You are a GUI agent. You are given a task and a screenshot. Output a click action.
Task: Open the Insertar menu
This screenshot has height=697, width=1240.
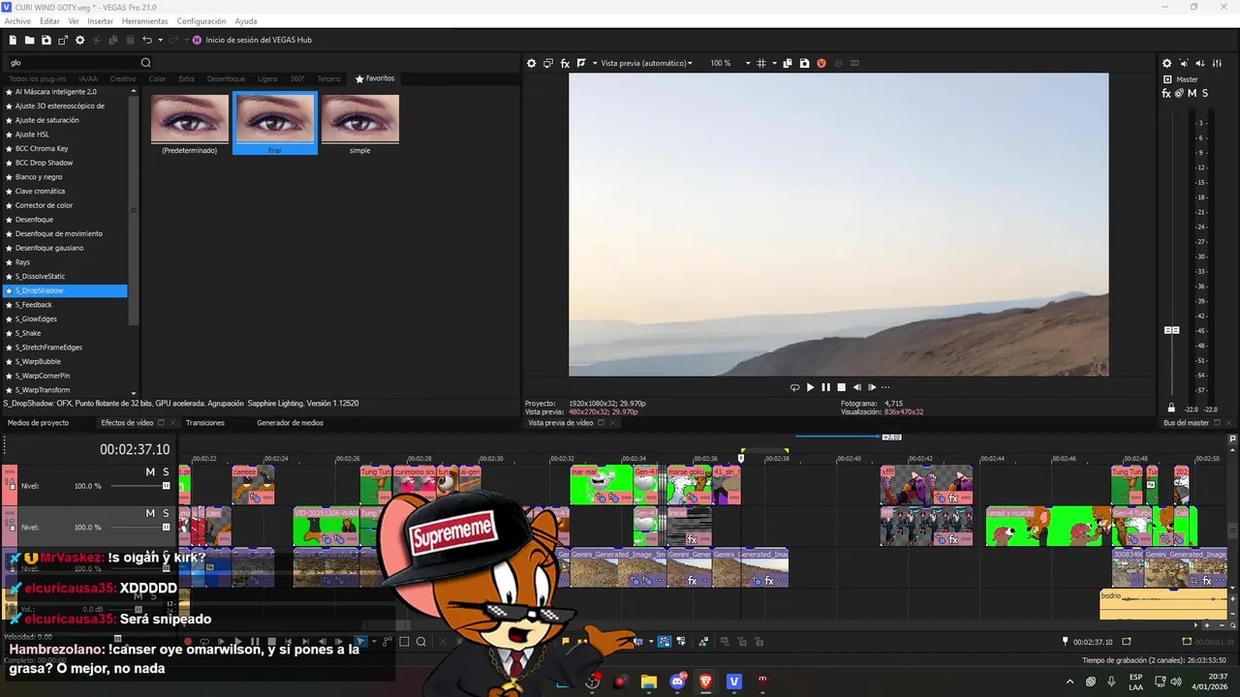[x=100, y=21]
